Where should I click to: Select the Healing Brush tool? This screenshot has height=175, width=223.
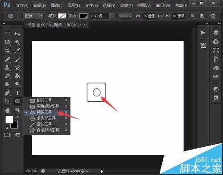[x=7, y=59]
